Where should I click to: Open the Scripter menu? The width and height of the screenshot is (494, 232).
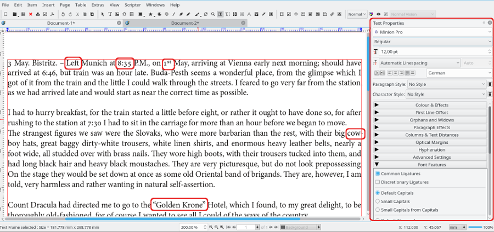coord(133,5)
